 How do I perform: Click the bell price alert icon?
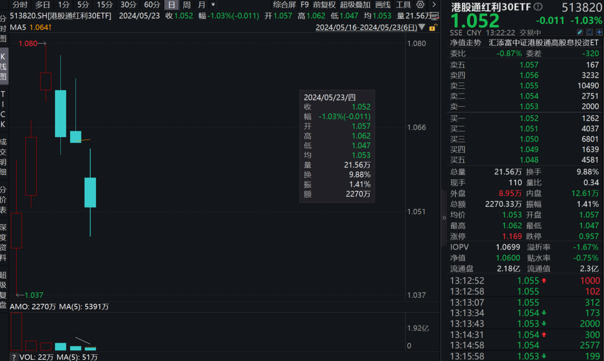[589, 32]
